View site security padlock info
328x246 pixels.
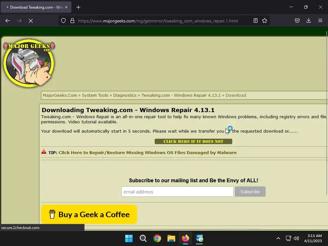coord(72,21)
